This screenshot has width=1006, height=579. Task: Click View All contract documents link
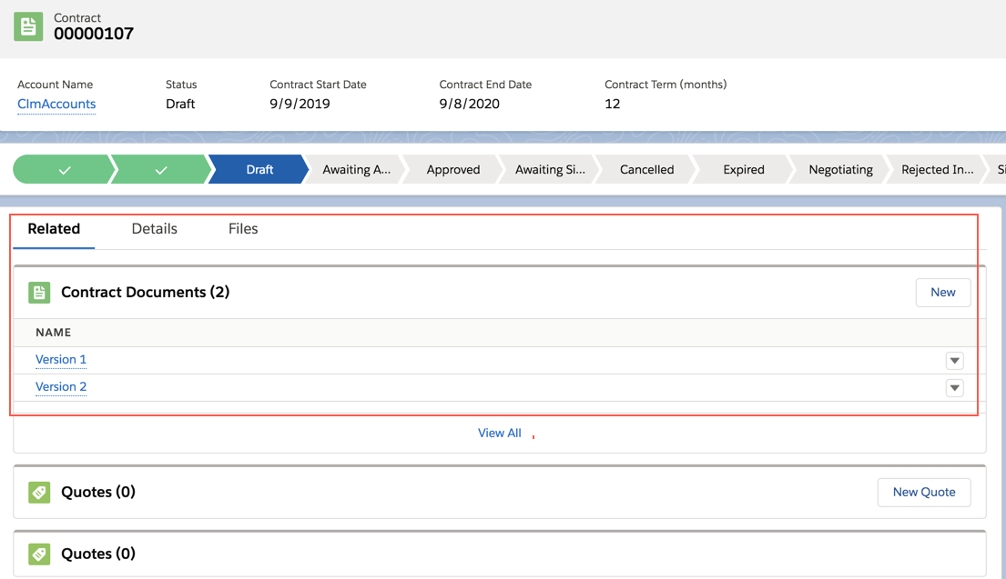pos(499,433)
